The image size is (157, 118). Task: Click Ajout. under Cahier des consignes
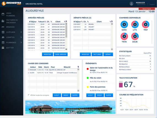(57, 95)
